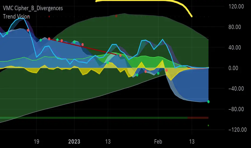Image resolution: width=251 pixels, height=148 pixels.
Task: Click the 120.00 price axis label
Action: click(236, 6)
